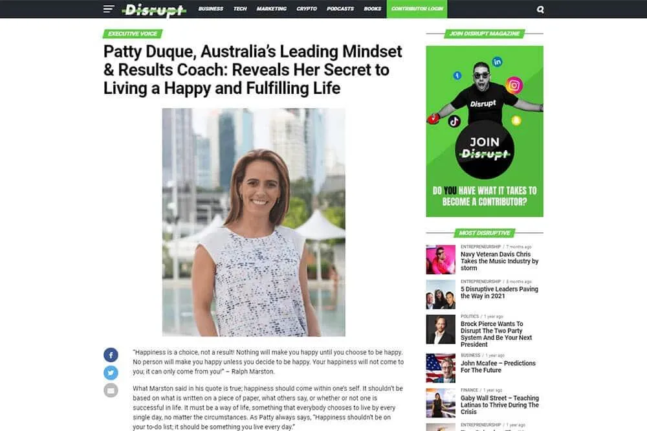Click the Disrupt logo

click(155, 10)
